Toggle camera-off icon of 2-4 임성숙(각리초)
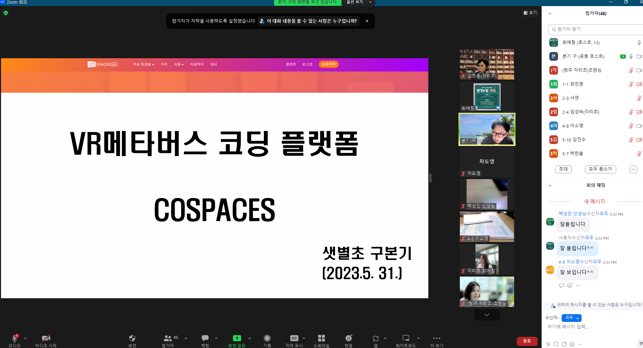Viewport: 643px width, 348px height. tap(639, 112)
